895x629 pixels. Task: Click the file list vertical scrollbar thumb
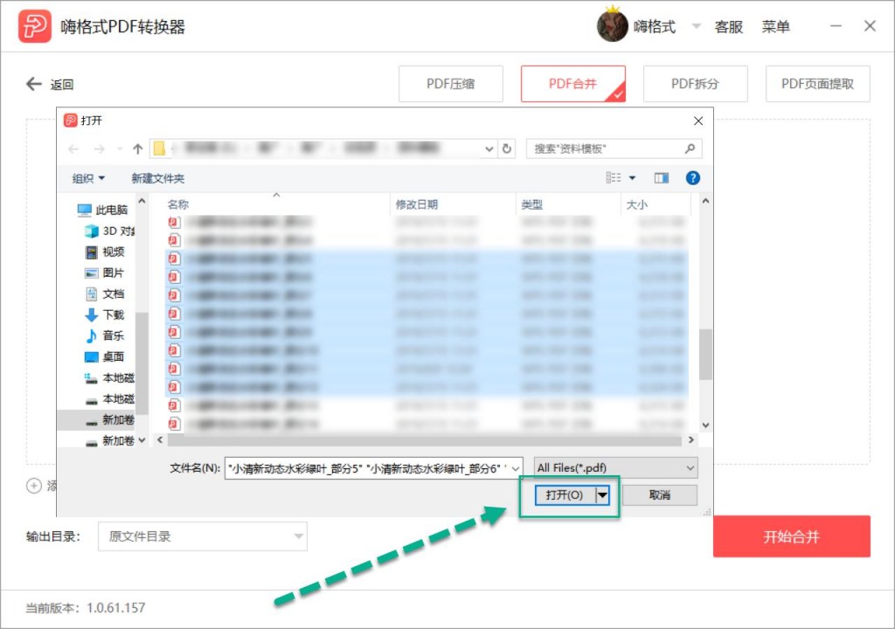coord(705,354)
